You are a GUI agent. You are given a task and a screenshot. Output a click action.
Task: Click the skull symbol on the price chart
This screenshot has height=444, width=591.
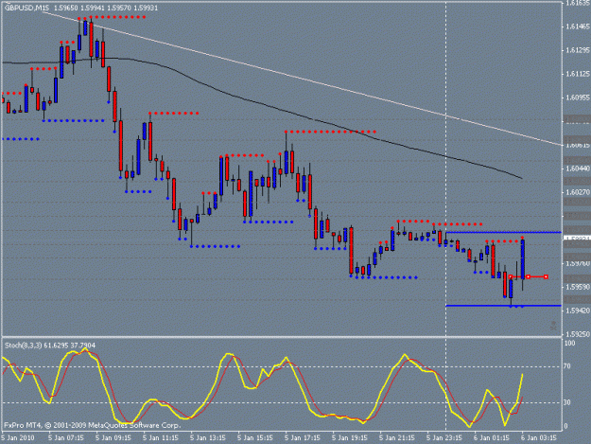click(x=553, y=326)
